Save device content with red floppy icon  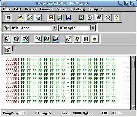pos(51,17)
